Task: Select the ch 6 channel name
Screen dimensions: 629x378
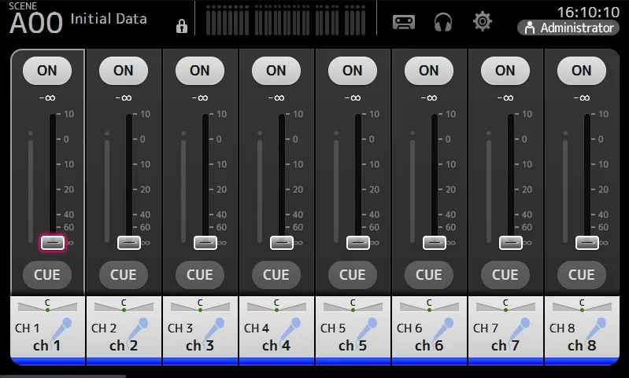Action: tap(429, 346)
